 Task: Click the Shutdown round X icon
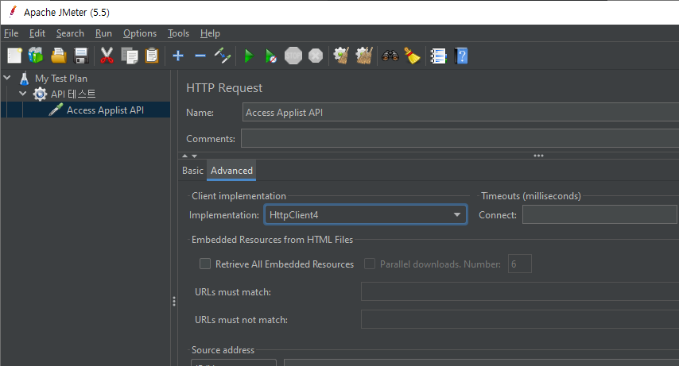(316, 56)
